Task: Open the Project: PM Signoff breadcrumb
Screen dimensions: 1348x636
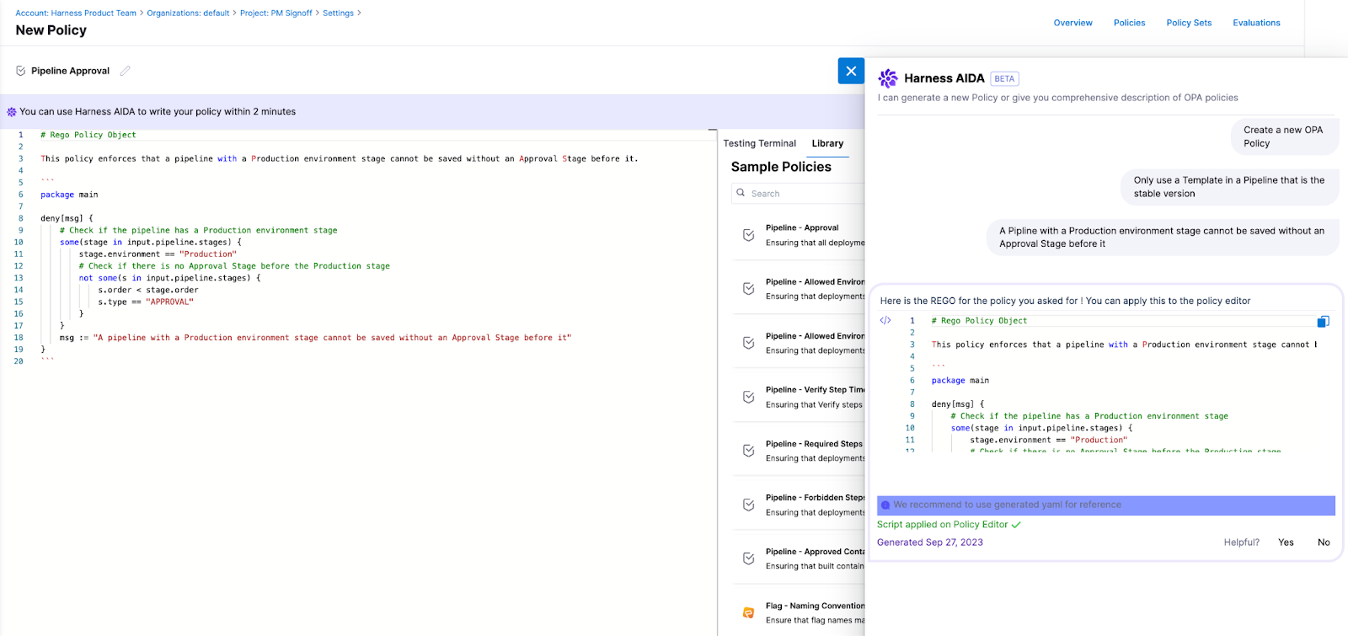Action: (x=275, y=13)
